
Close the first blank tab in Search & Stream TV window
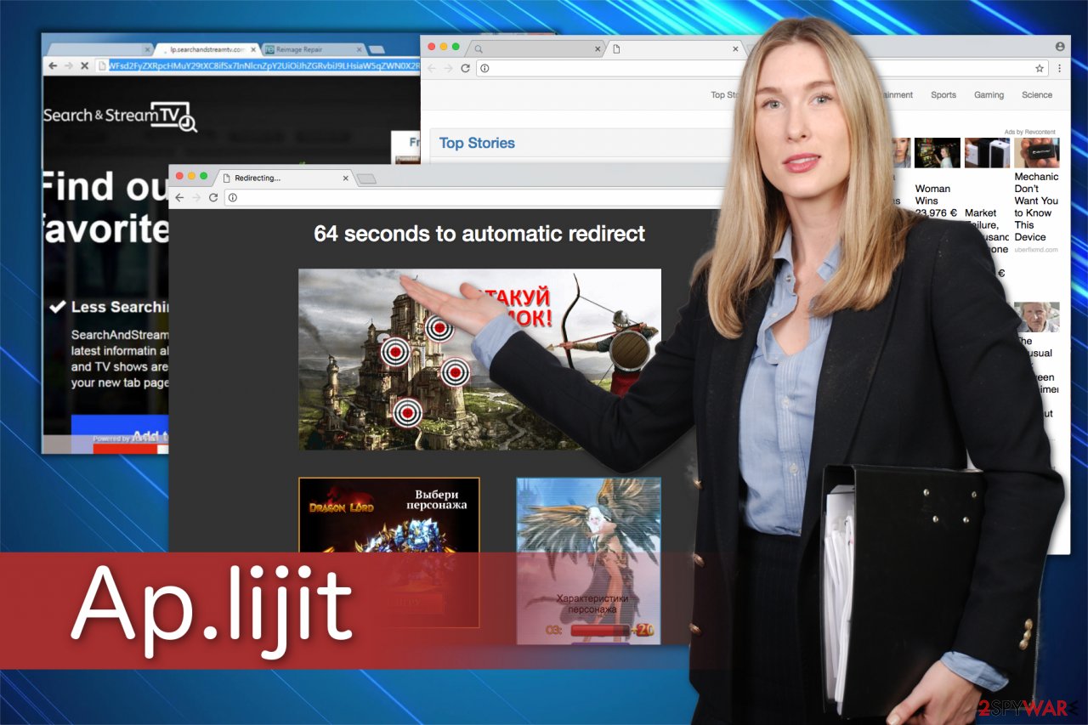pos(147,49)
